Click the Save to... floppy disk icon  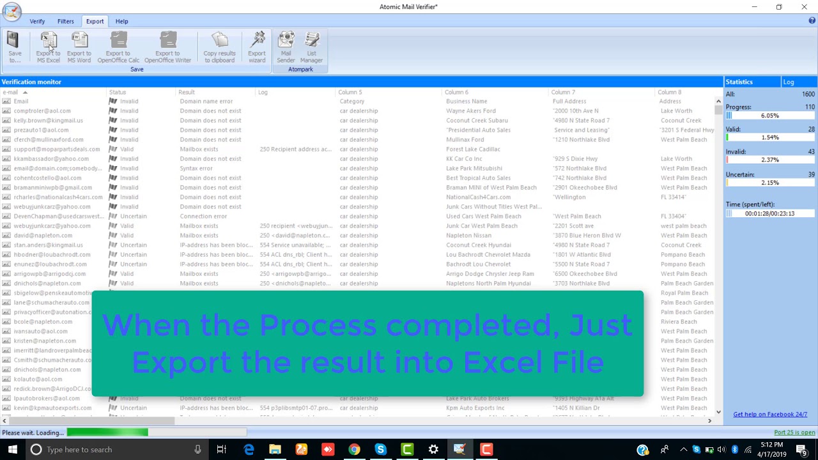(14, 48)
